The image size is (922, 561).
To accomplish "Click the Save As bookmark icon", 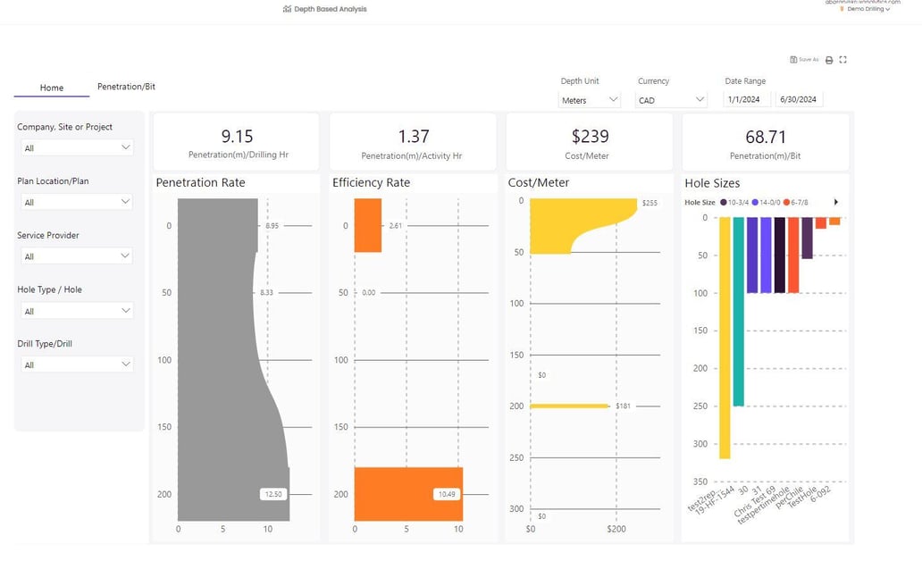I will (793, 59).
